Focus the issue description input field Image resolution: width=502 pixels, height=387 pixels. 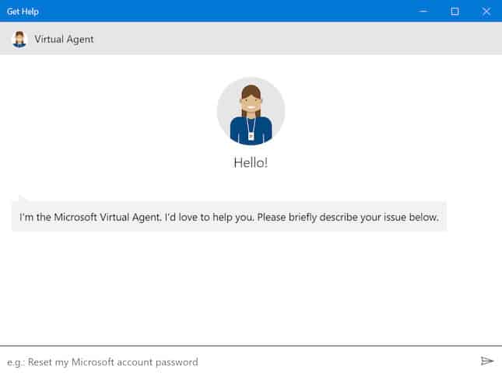(233, 362)
